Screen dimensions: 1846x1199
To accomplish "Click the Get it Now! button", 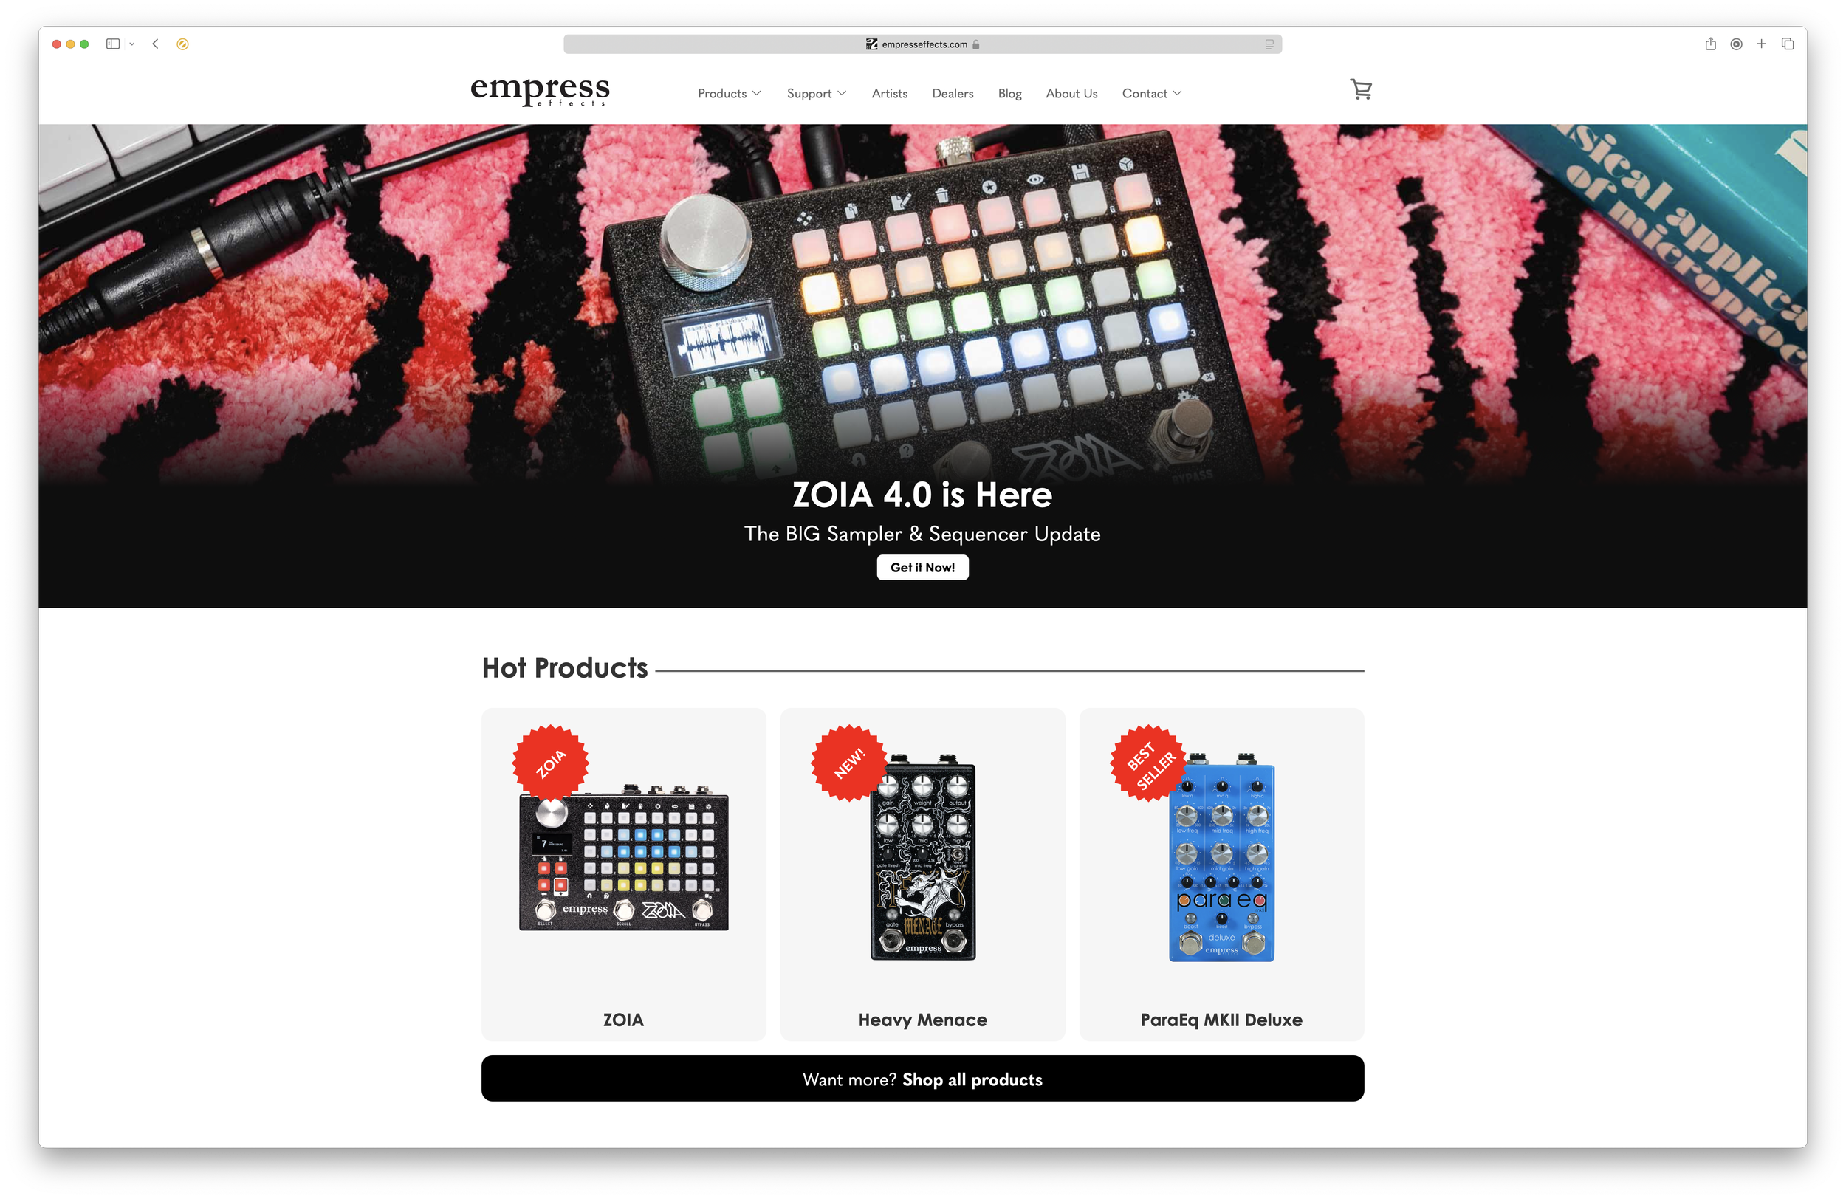I will [922, 567].
